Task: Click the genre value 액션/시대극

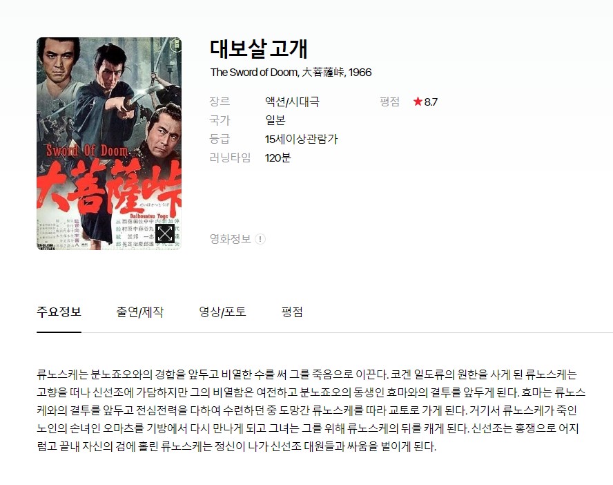Action: point(293,102)
